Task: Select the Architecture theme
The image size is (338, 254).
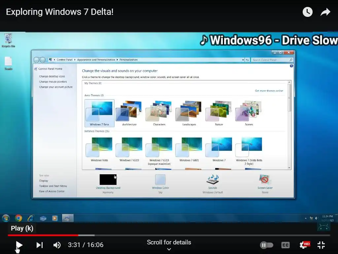Action: click(x=129, y=113)
